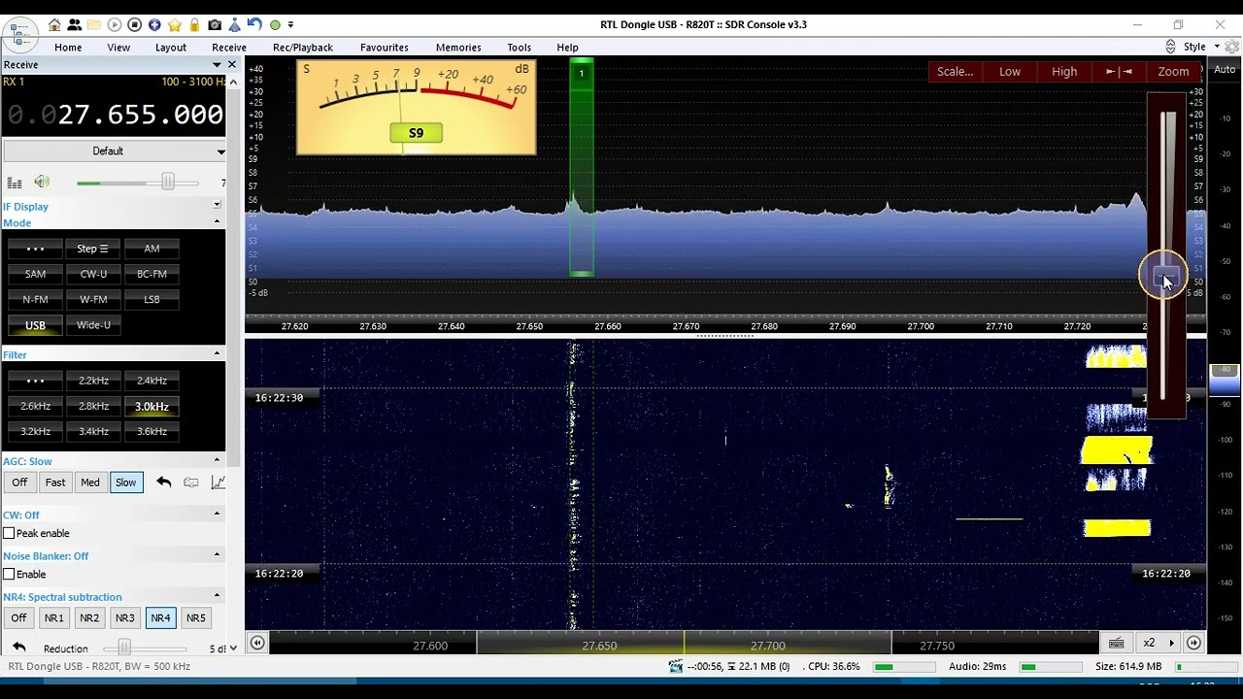Click the Scale... button
This screenshot has width=1243, height=699.
click(956, 72)
